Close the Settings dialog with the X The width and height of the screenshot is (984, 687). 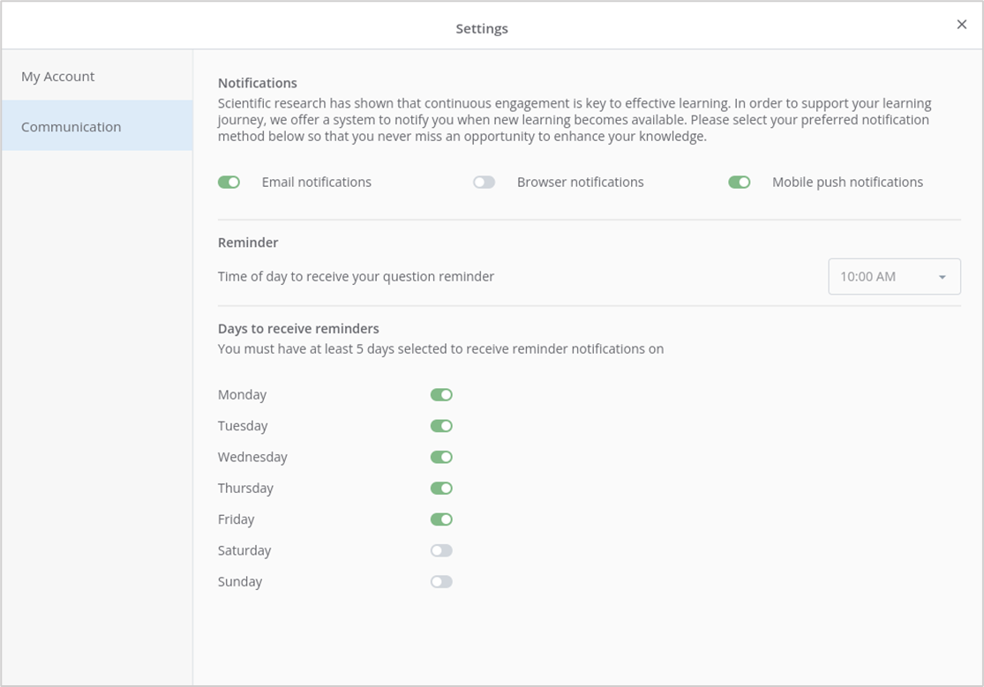pyautogui.click(x=961, y=25)
